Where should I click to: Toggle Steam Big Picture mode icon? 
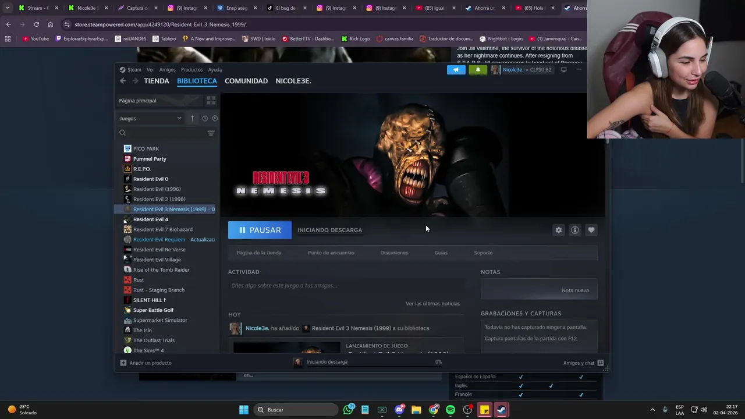(563, 70)
